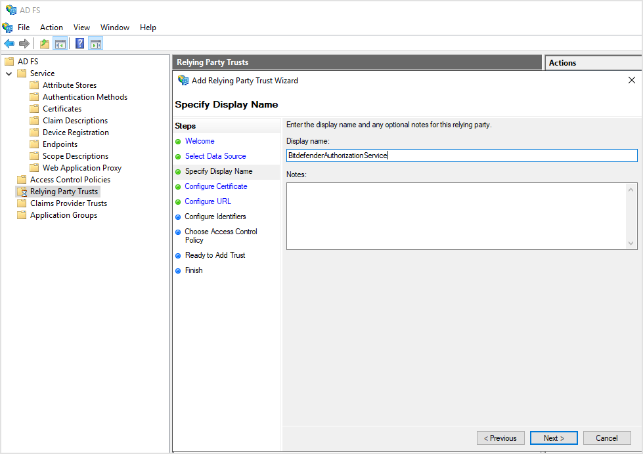The image size is (643, 454).
Task: Open the Window menu
Action: tap(115, 28)
